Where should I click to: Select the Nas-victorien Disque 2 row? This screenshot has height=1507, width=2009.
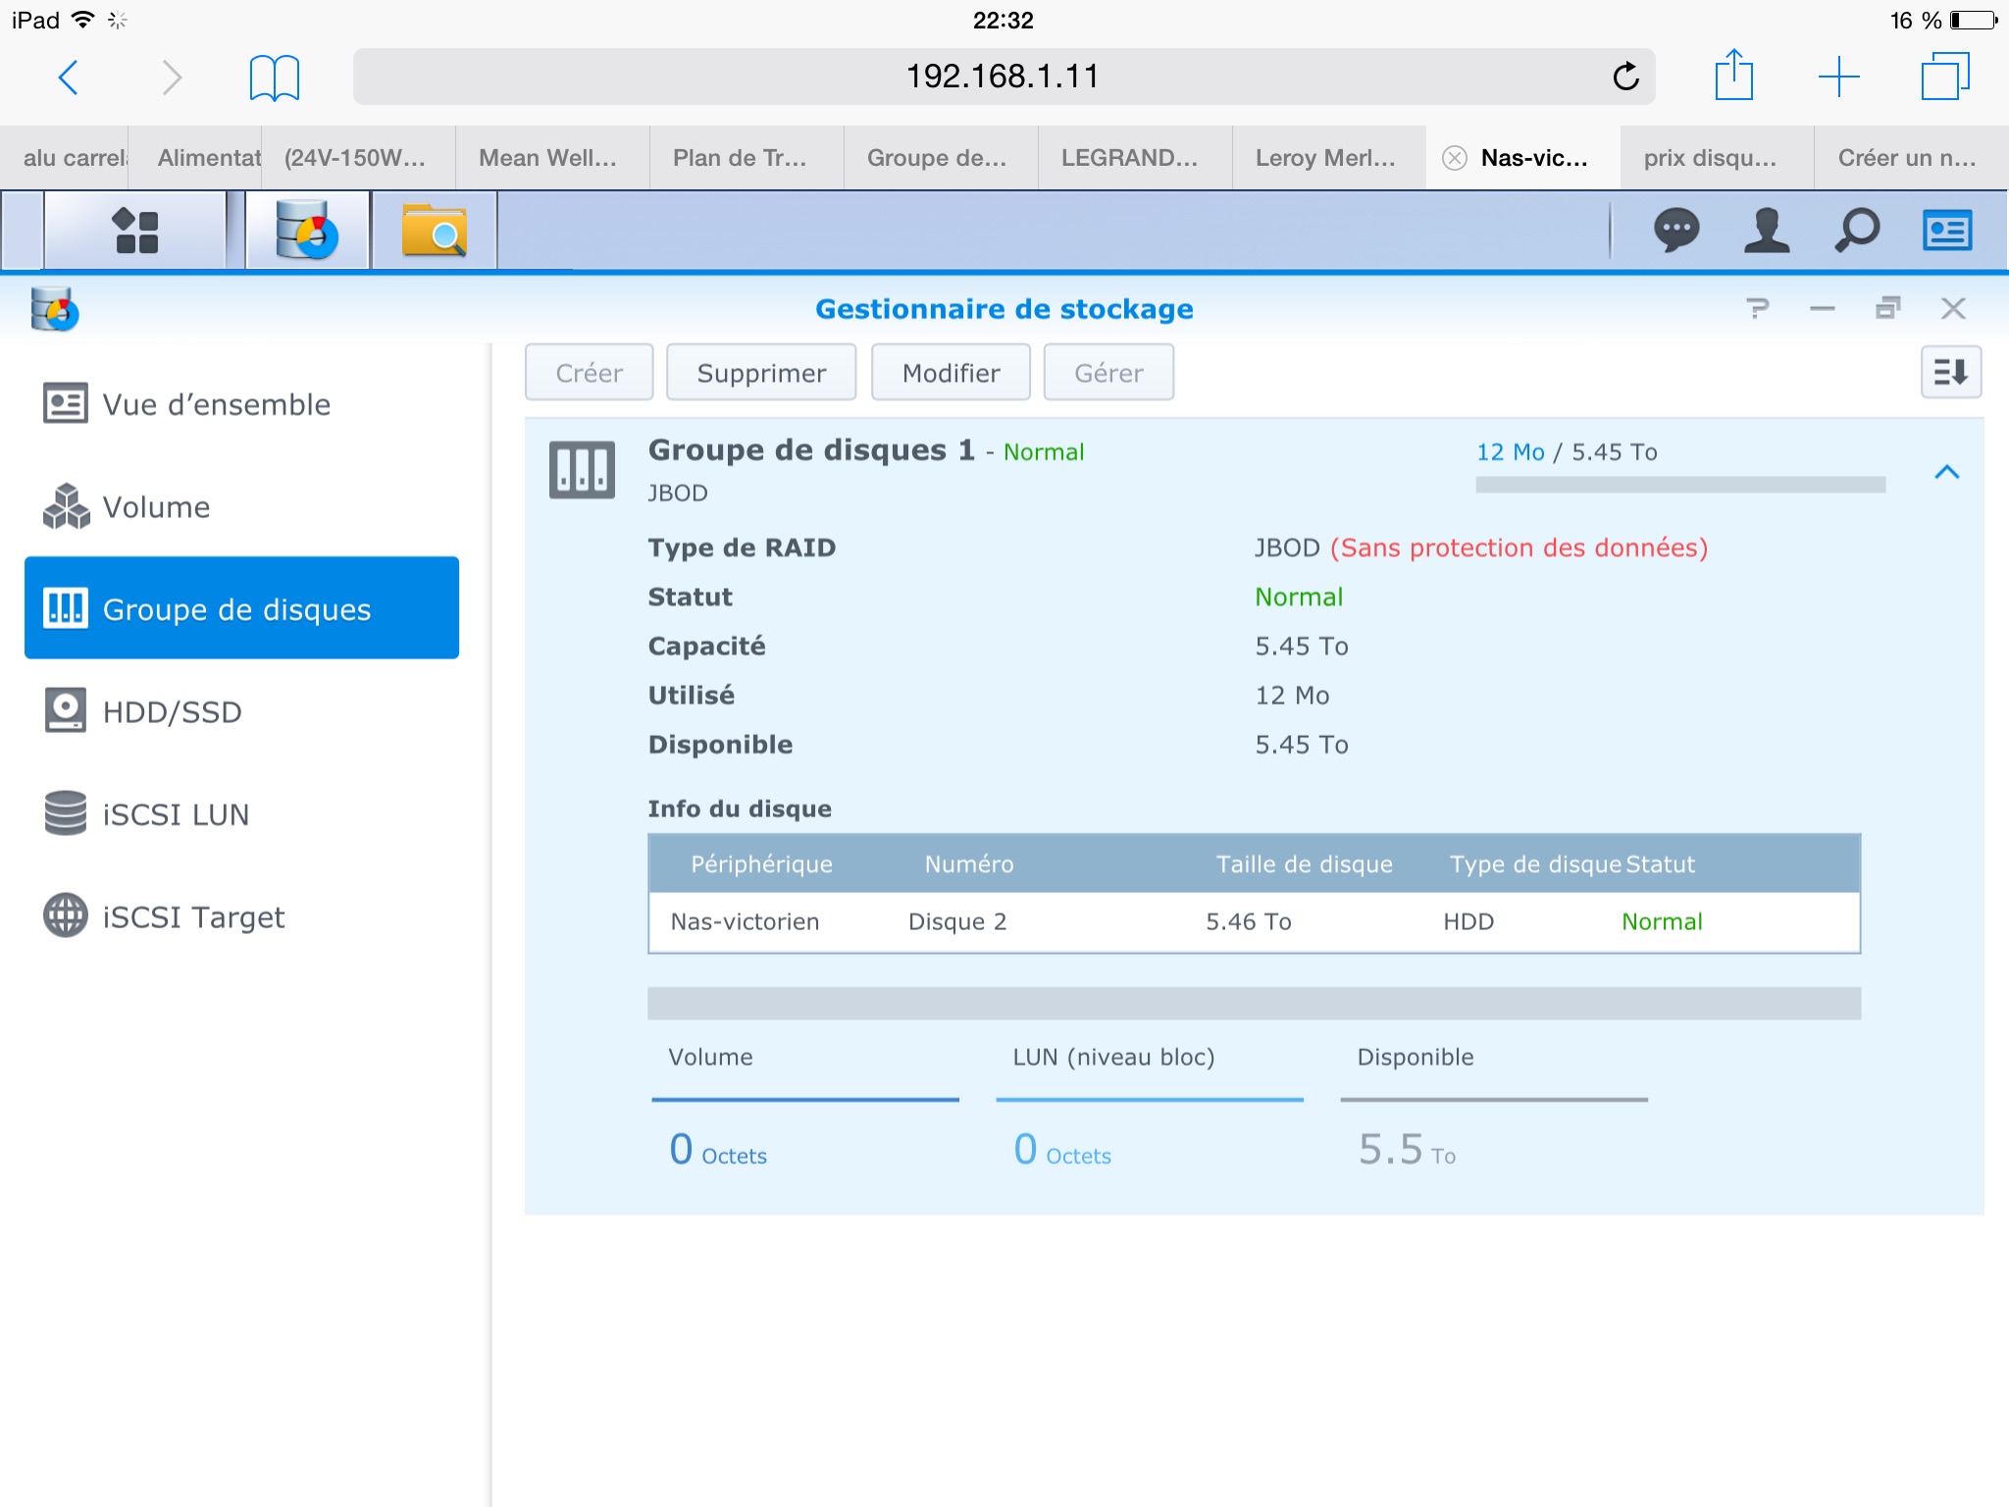tap(1253, 922)
